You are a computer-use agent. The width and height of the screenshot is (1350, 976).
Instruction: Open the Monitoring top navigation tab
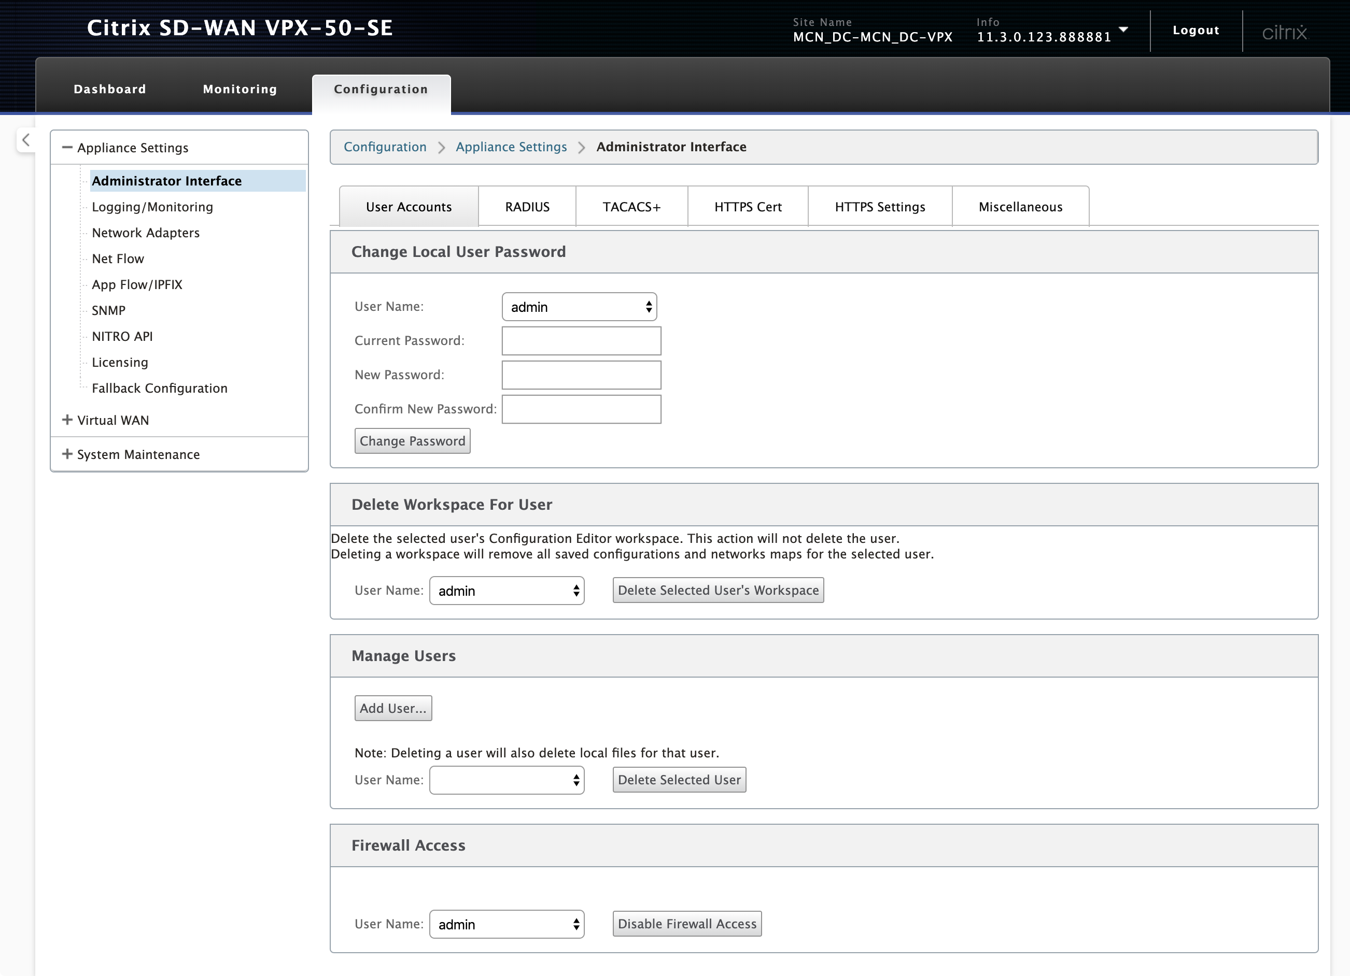click(240, 89)
